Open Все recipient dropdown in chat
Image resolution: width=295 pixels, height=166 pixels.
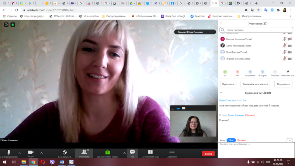point(231,140)
